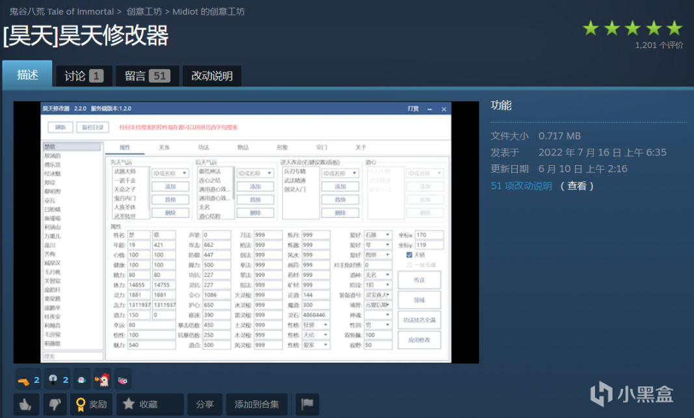Viewport: 694px width, 418px height.
Task: Select 天命之子 in the 先天气运 list
Action: (x=126, y=189)
